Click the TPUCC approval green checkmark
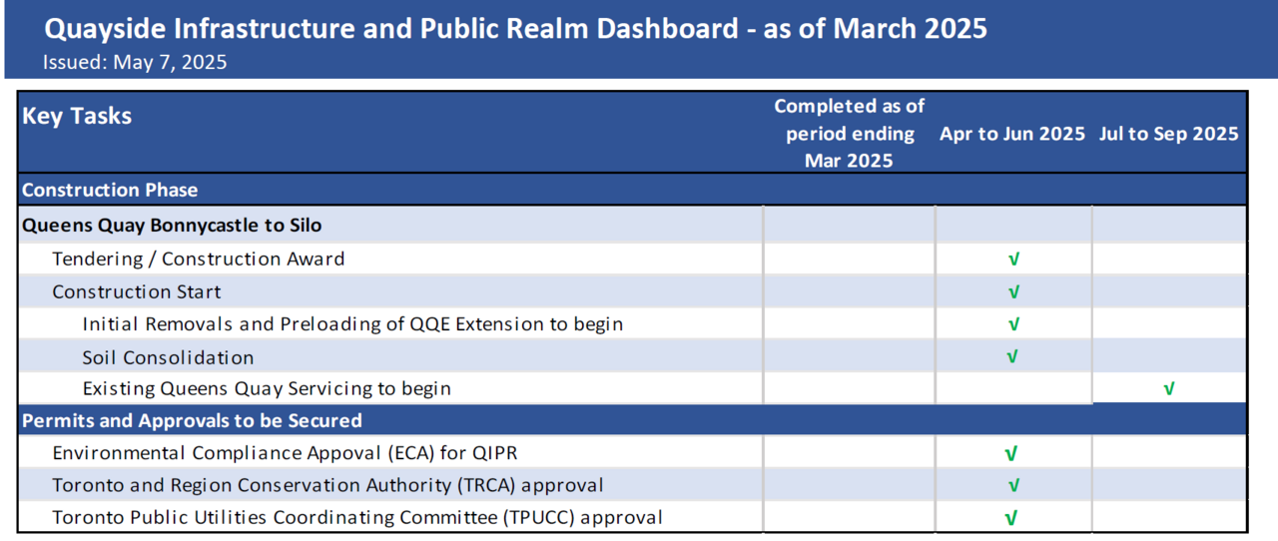Viewport: 1278px width, 541px height. [1010, 518]
